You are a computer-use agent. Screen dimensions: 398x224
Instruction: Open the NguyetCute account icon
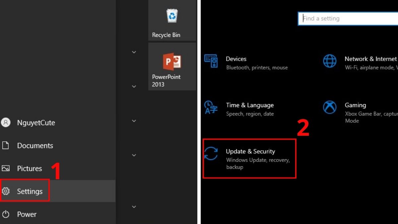[x=6, y=122]
